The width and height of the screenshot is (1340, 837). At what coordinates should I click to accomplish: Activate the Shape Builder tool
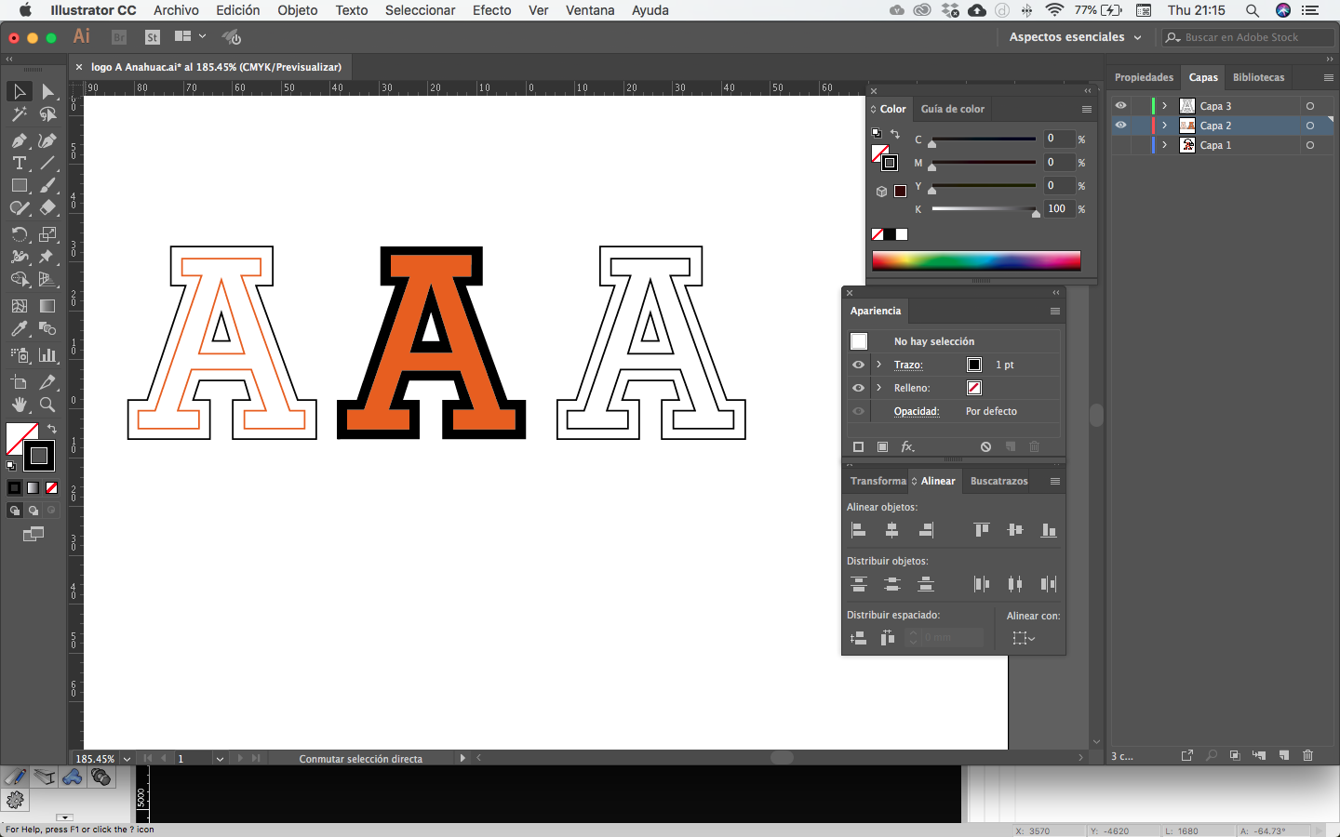click(x=19, y=279)
